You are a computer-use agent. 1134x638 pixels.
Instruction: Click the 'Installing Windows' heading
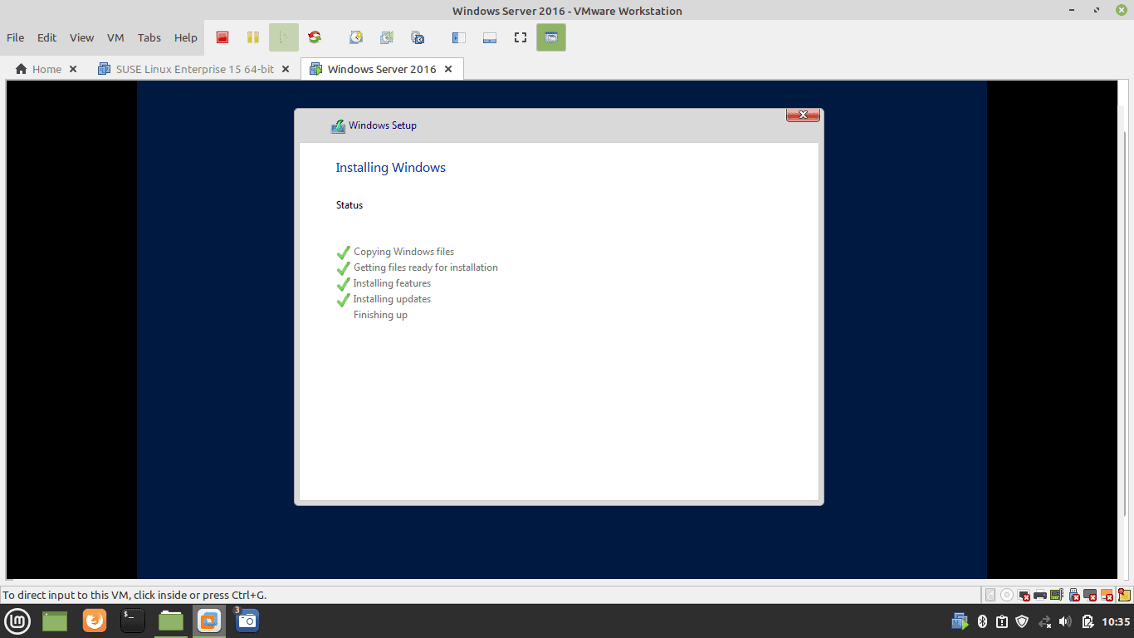[x=390, y=168]
